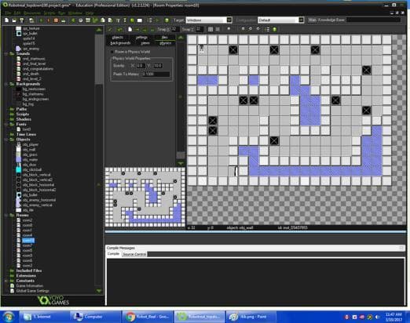
Task: Click the Knowledge Base search field
Action: coord(374,20)
